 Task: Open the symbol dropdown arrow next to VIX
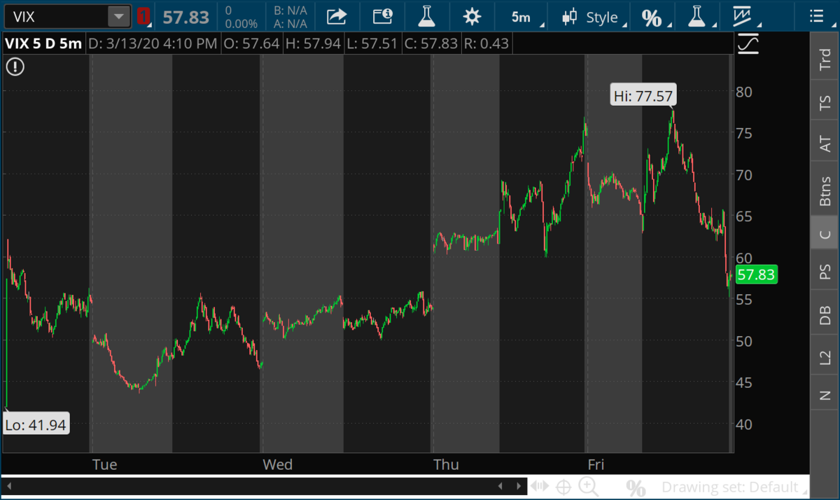pos(120,16)
